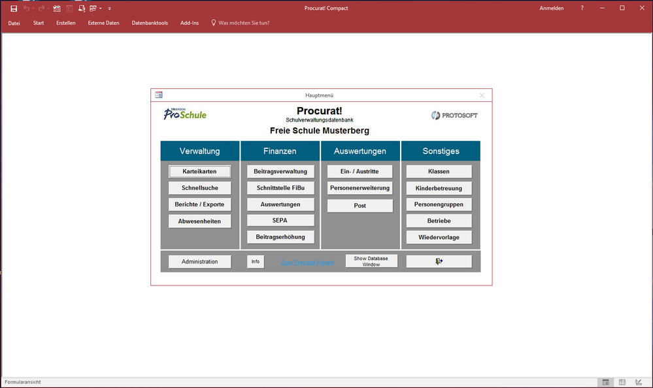The width and height of the screenshot is (653, 388).
Task: Switch to the Erstellen ribbon tab
Action: pyautogui.click(x=66, y=23)
